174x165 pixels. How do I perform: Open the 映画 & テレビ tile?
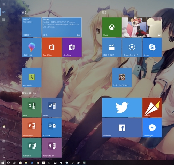(x=112, y=47)
